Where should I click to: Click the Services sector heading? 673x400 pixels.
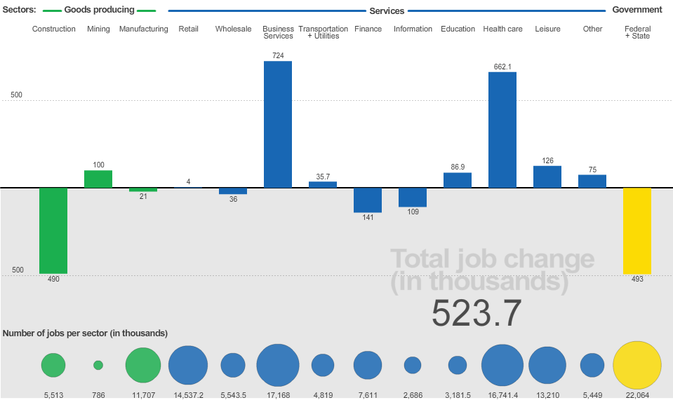[387, 11]
